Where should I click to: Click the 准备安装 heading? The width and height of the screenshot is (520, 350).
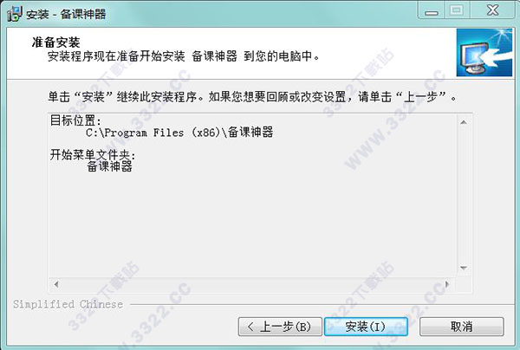[55, 42]
